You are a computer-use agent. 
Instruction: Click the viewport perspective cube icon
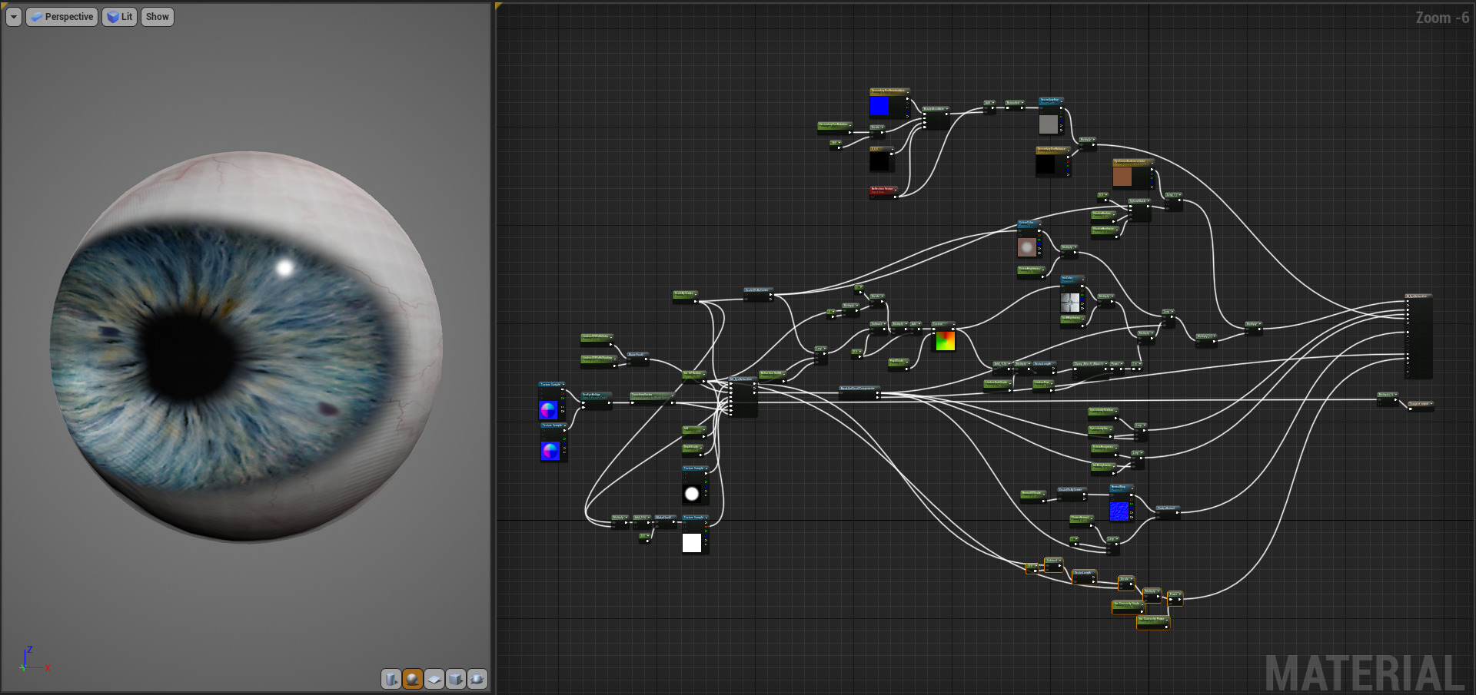35,16
